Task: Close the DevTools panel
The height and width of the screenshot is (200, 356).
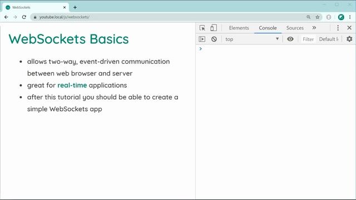Action: [x=349, y=28]
